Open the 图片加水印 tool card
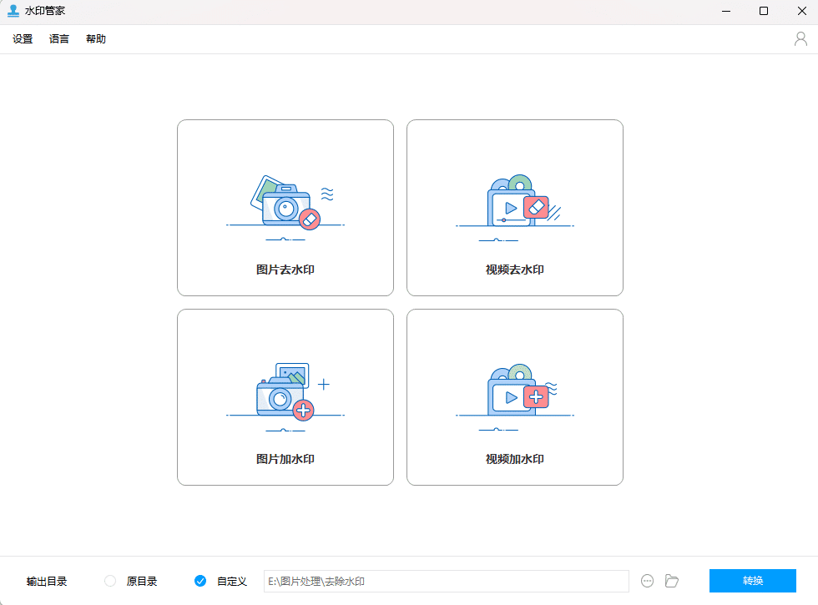818x605 pixels. coord(285,397)
